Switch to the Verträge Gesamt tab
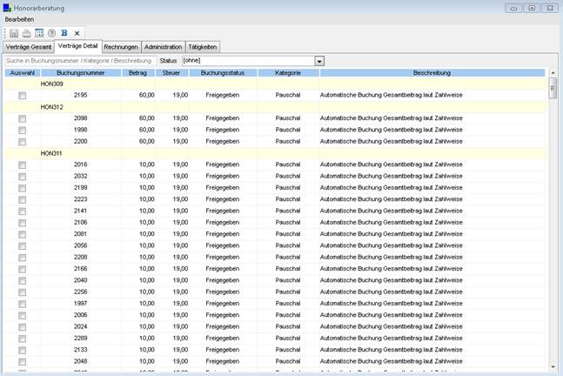Viewport: 563px width, 376px height. click(x=29, y=47)
